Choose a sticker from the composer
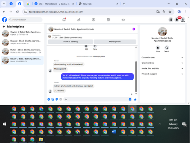The height and width of the screenshot is (143, 190). click(57, 100)
